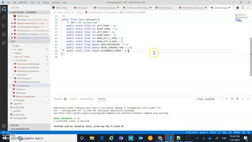Open Outlook from the taskbar

pos(141,138)
